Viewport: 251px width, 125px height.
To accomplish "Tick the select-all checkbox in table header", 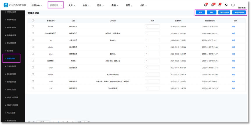I will (x=33, y=20).
